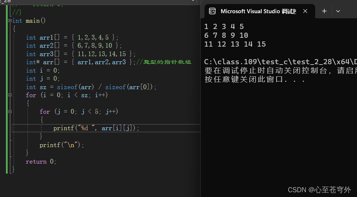357x197 pixels.
Task: Click the console output line '11 12 13 14 15'
Action: click(235, 44)
